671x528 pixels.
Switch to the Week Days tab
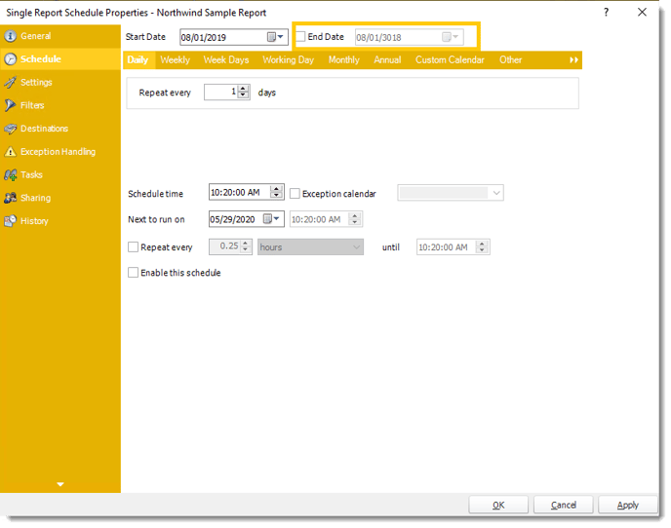click(226, 60)
